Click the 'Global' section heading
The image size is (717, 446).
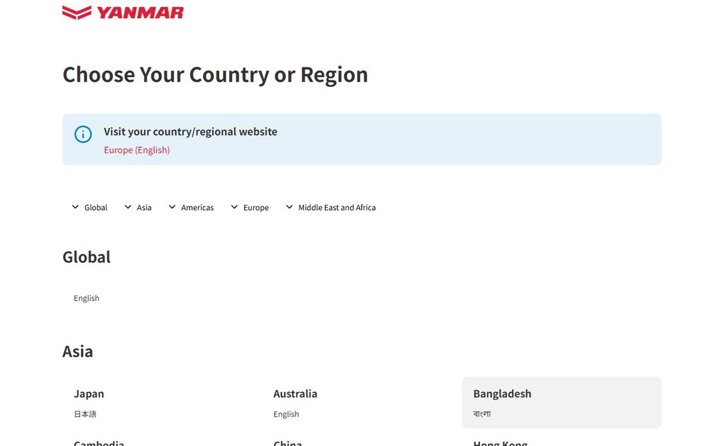coord(87,257)
